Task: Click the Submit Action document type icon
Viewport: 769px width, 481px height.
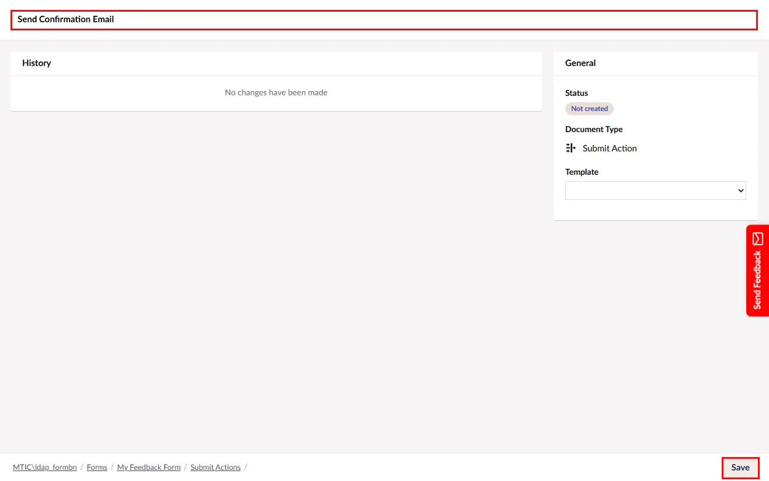Action: 570,148
